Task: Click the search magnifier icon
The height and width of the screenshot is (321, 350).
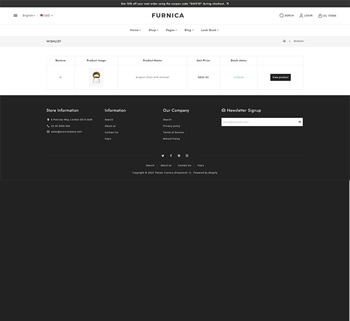Action: 282,16
